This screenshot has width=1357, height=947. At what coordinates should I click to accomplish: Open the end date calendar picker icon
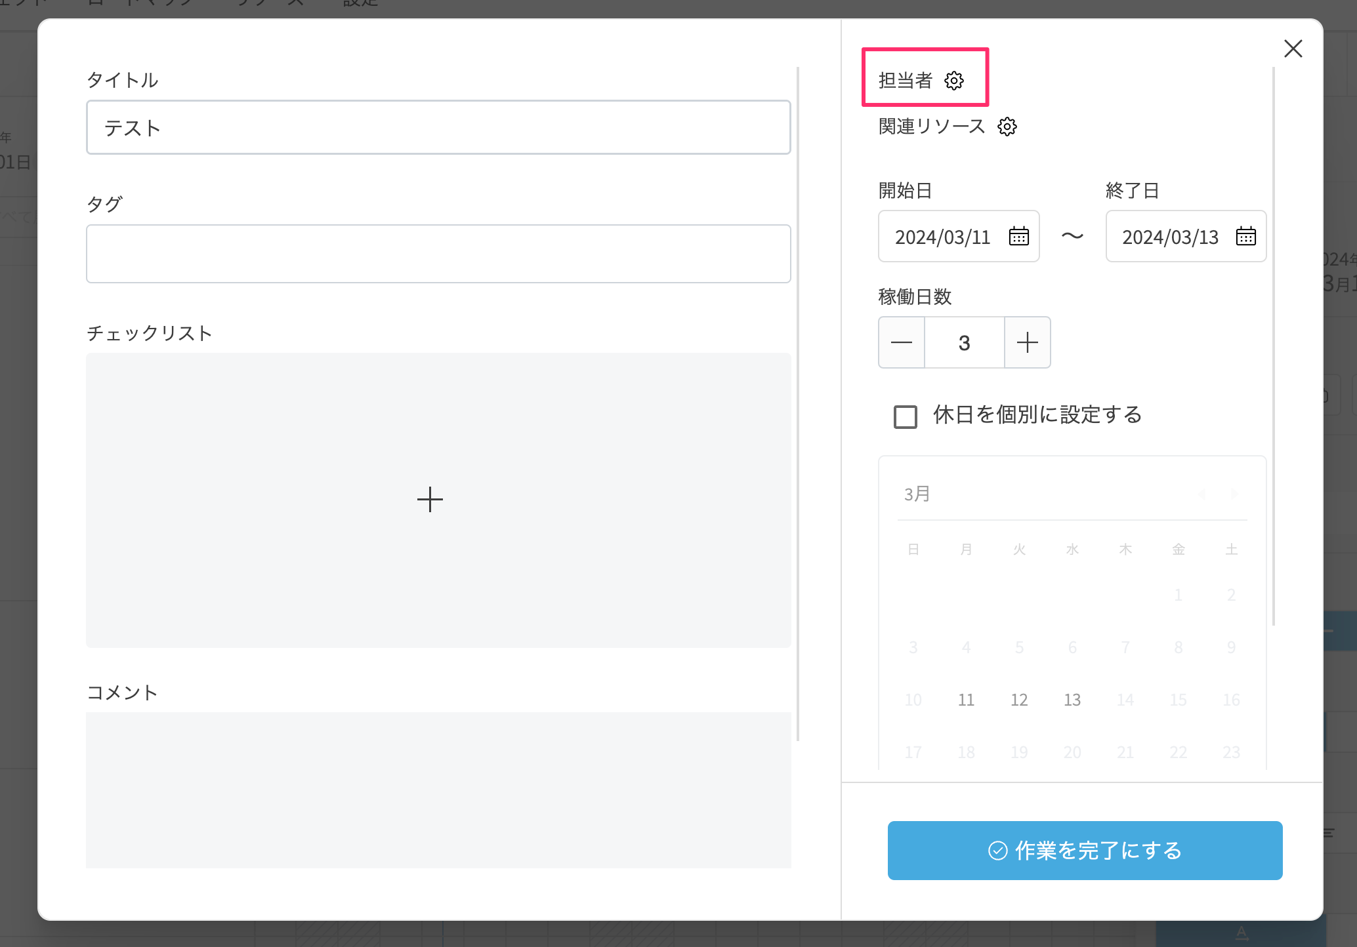click(x=1245, y=236)
